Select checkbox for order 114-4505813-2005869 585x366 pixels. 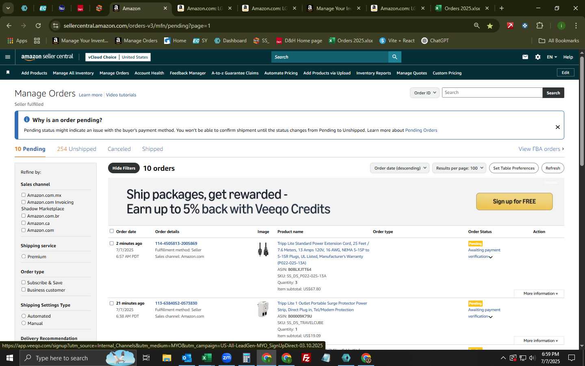[x=112, y=243]
